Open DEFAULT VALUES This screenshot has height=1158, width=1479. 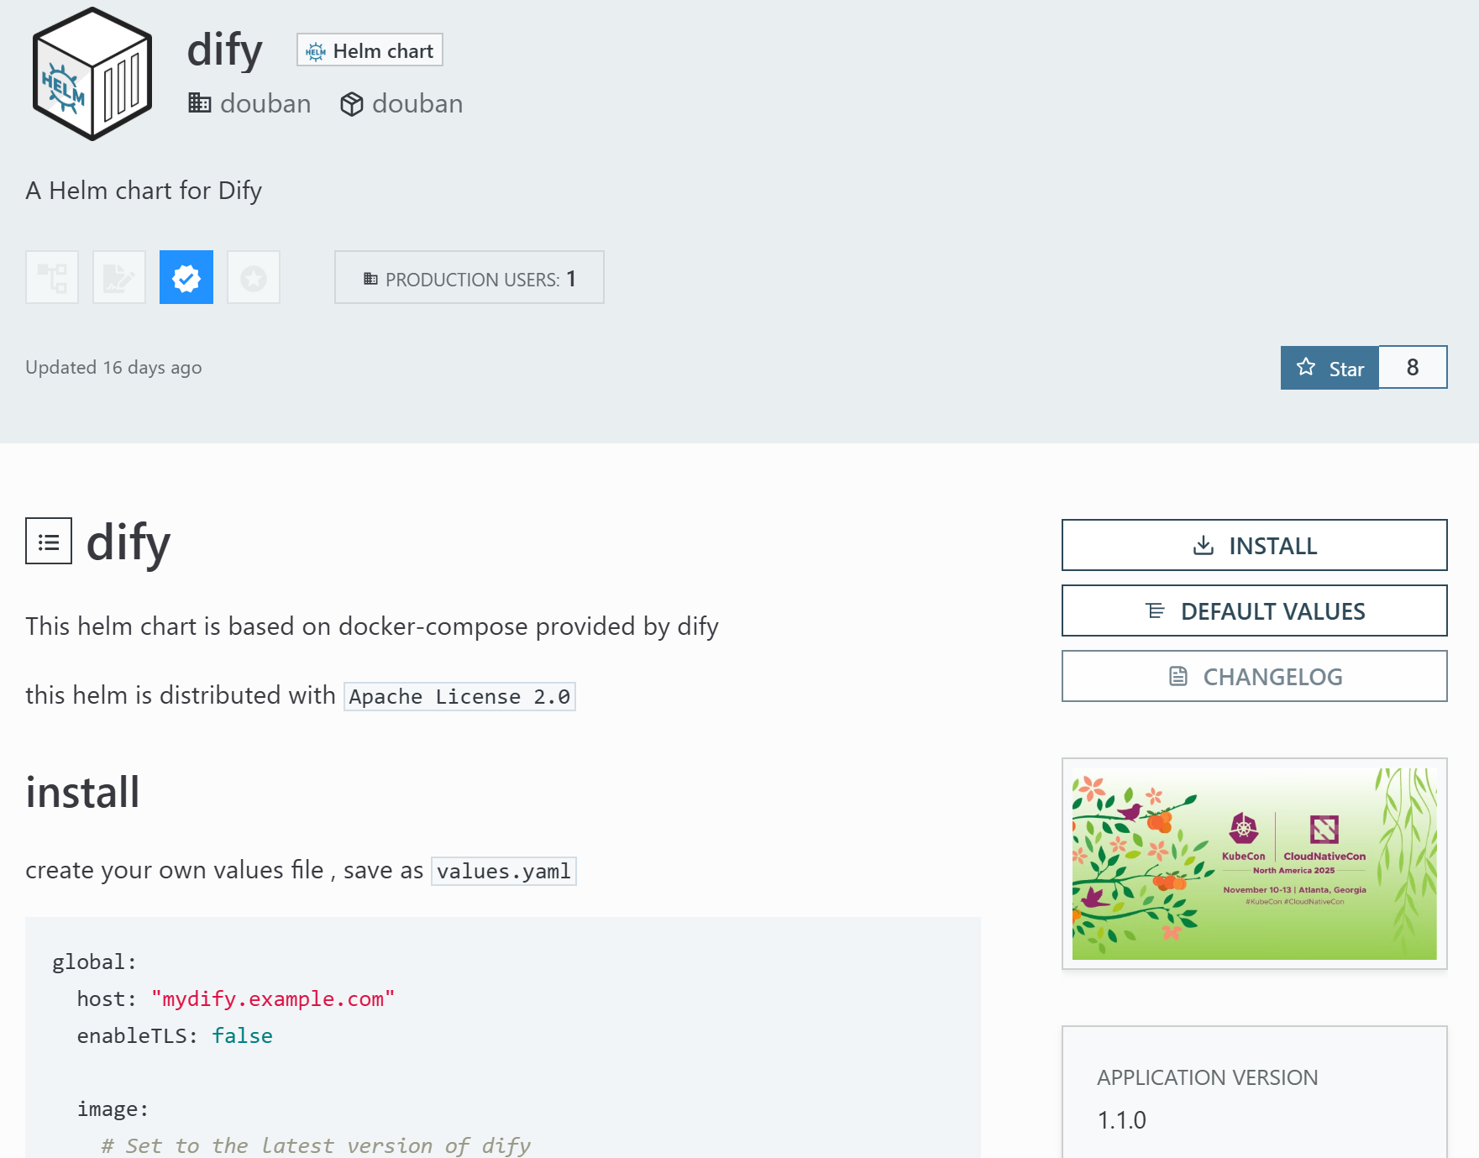tap(1255, 610)
